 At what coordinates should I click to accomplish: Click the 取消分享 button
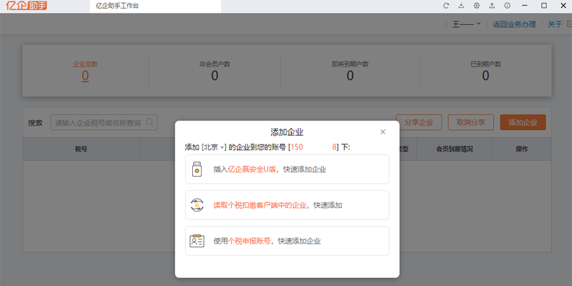(x=471, y=122)
